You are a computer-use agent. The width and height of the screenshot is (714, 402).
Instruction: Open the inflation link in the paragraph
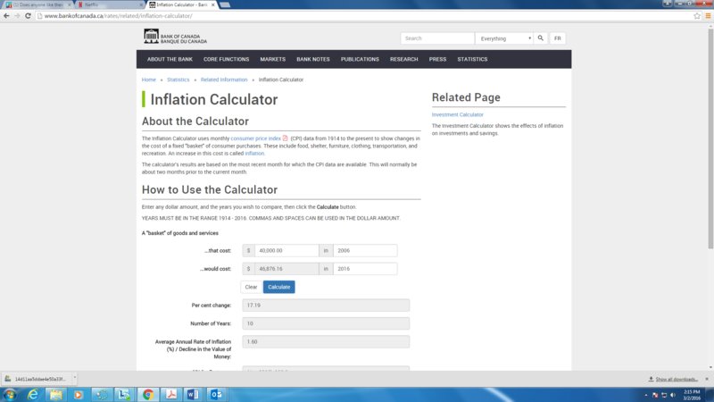click(x=254, y=154)
